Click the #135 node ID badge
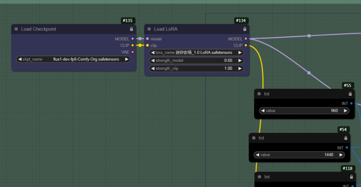This screenshot has height=187, width=361. (x=128, y=20)
